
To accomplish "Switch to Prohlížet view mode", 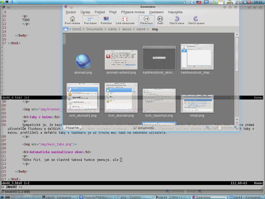I will tap(106, 20).
